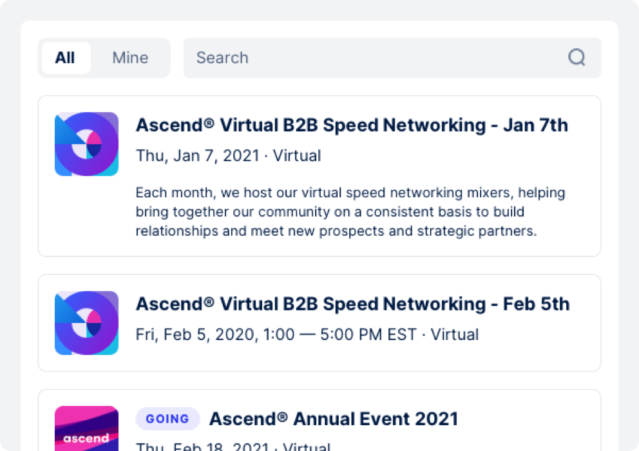Click the pink Ascend event logo
Screen dimensions: 639x451
(86, 429)
